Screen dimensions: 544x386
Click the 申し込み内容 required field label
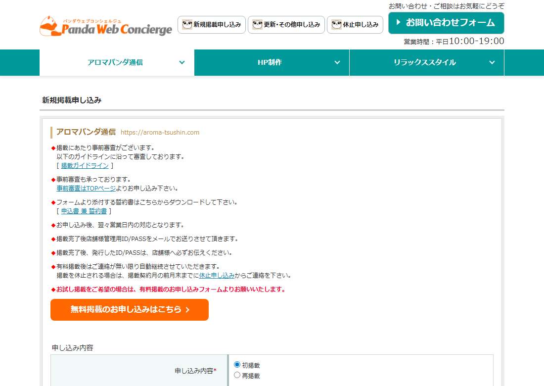pyautogui.click(x=195, y=371)
